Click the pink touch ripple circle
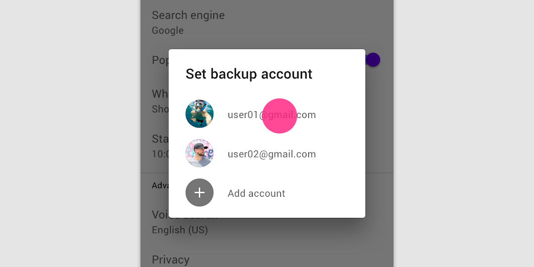 280,116
